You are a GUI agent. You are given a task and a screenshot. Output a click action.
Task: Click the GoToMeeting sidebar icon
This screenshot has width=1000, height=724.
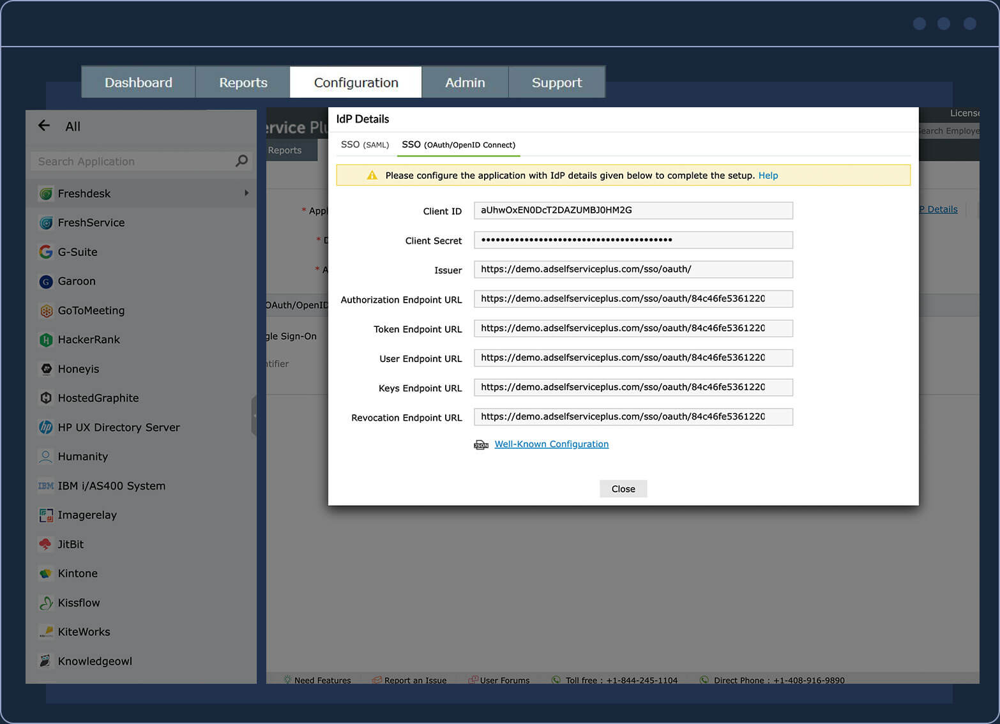[x=45, y=310]
